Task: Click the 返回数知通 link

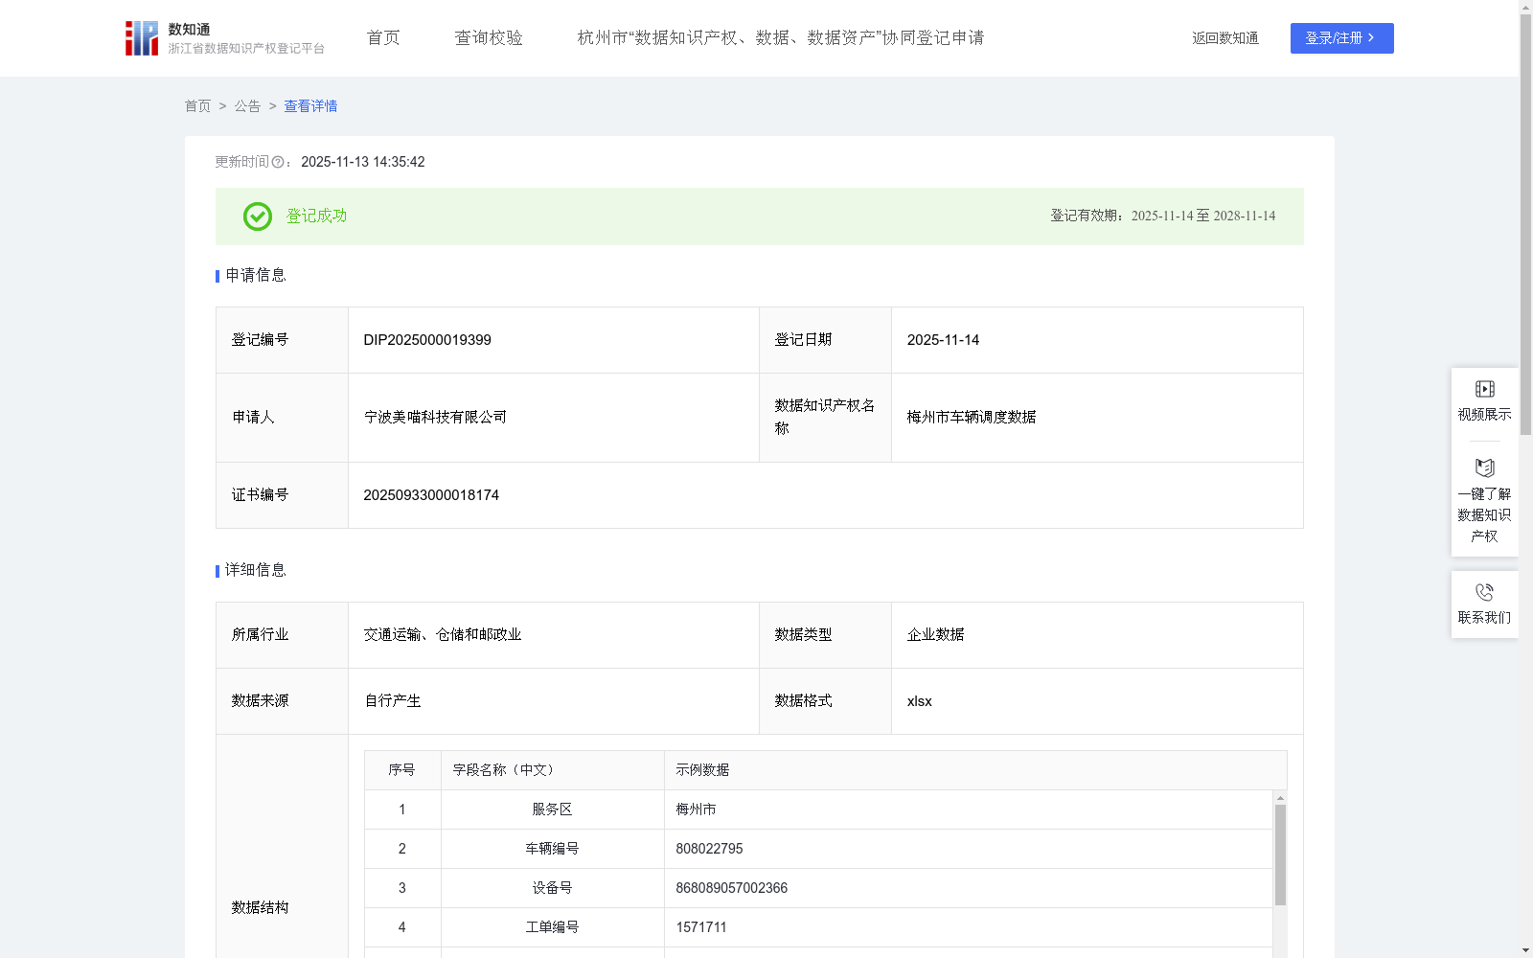Action: click(1224, 37)
